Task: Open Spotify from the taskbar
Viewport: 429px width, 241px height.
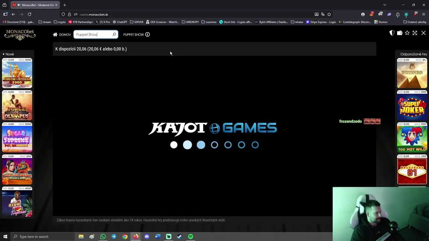Action: click(x=190, y=237)
